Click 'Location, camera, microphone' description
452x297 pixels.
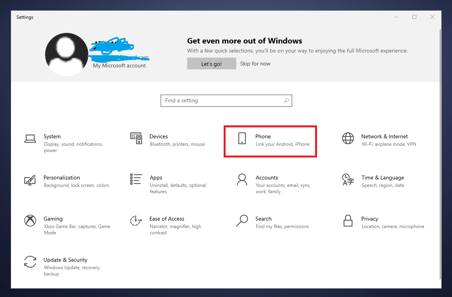pyautogui.click(x=393, y=226)
